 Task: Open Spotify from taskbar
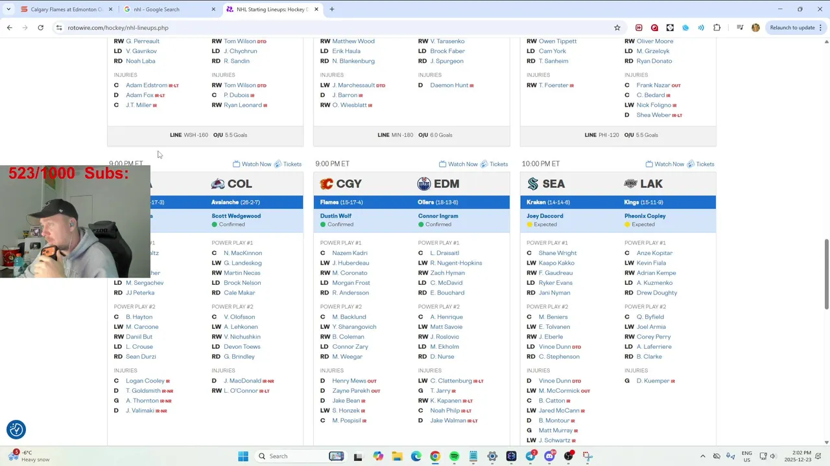(x=455, y=456)
